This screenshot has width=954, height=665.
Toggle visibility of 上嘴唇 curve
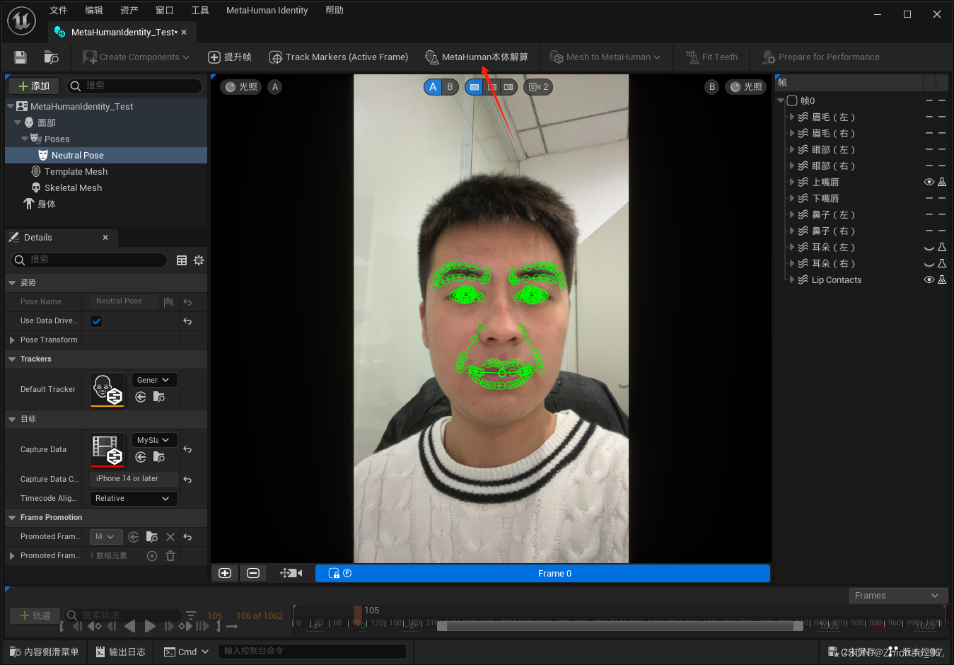coord(929,183)
